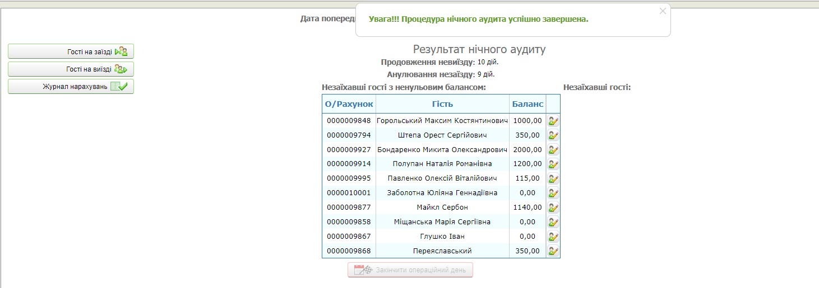
Task: Sort table by О/Рахунок column header
Action: 349,104
